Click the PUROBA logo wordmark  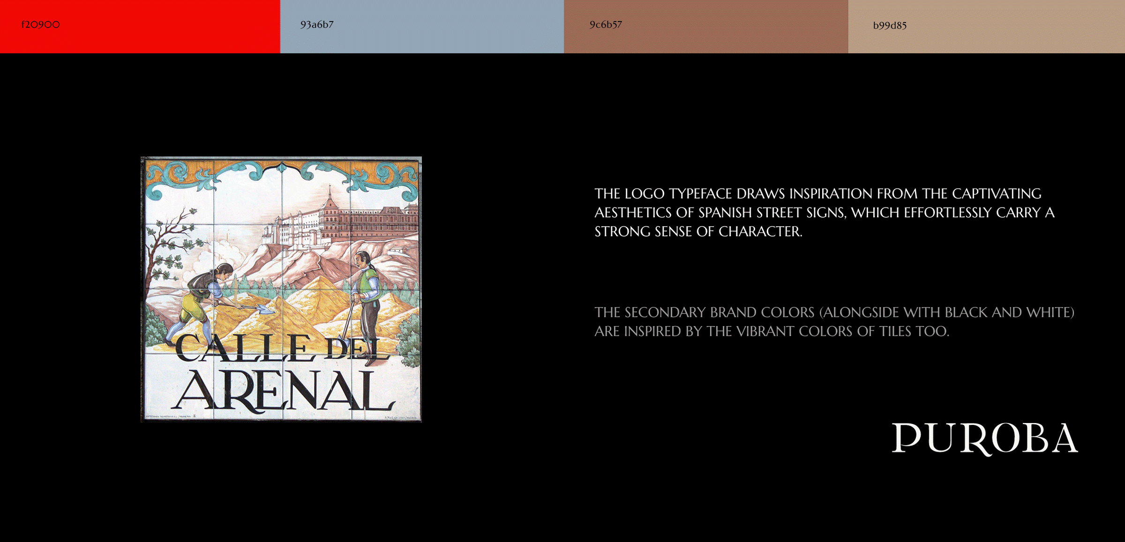[984, 438]
